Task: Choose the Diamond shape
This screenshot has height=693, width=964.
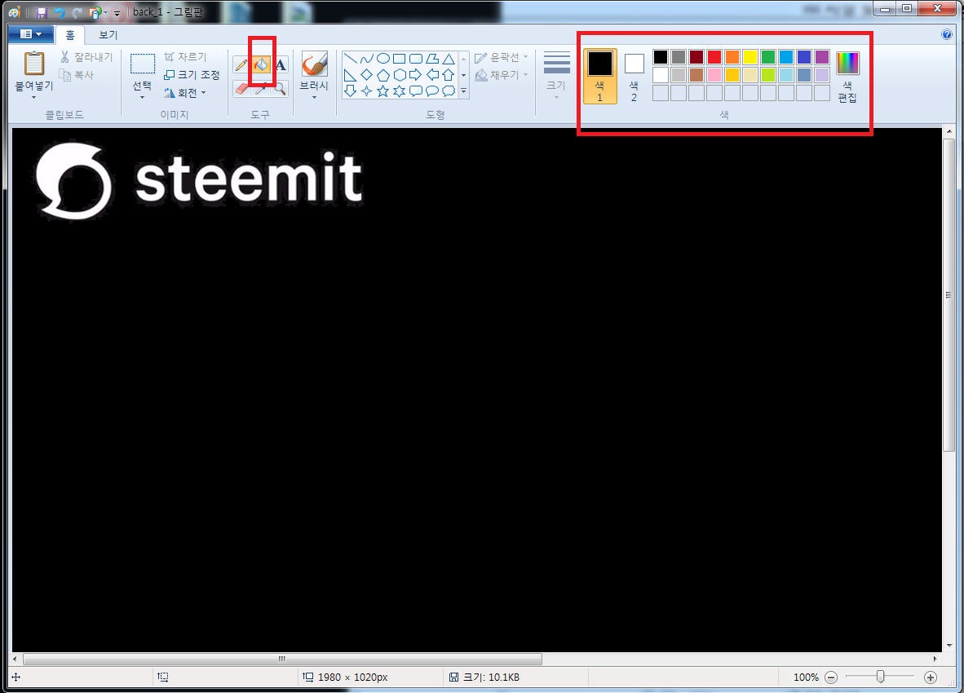Action: [366, 75]
